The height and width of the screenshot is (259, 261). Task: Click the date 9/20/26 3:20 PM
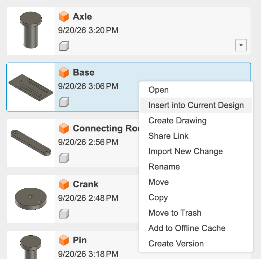88,30
